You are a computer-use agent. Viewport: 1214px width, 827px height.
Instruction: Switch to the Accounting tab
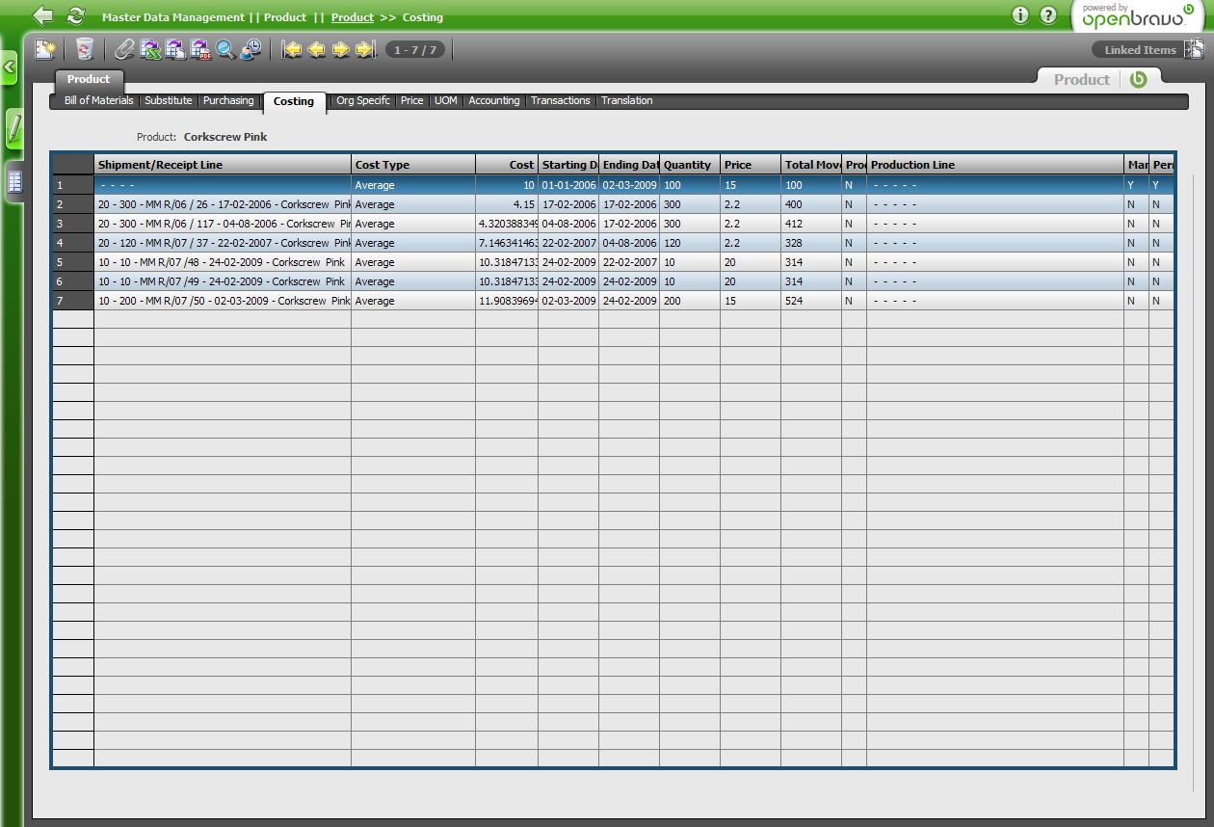493,100
